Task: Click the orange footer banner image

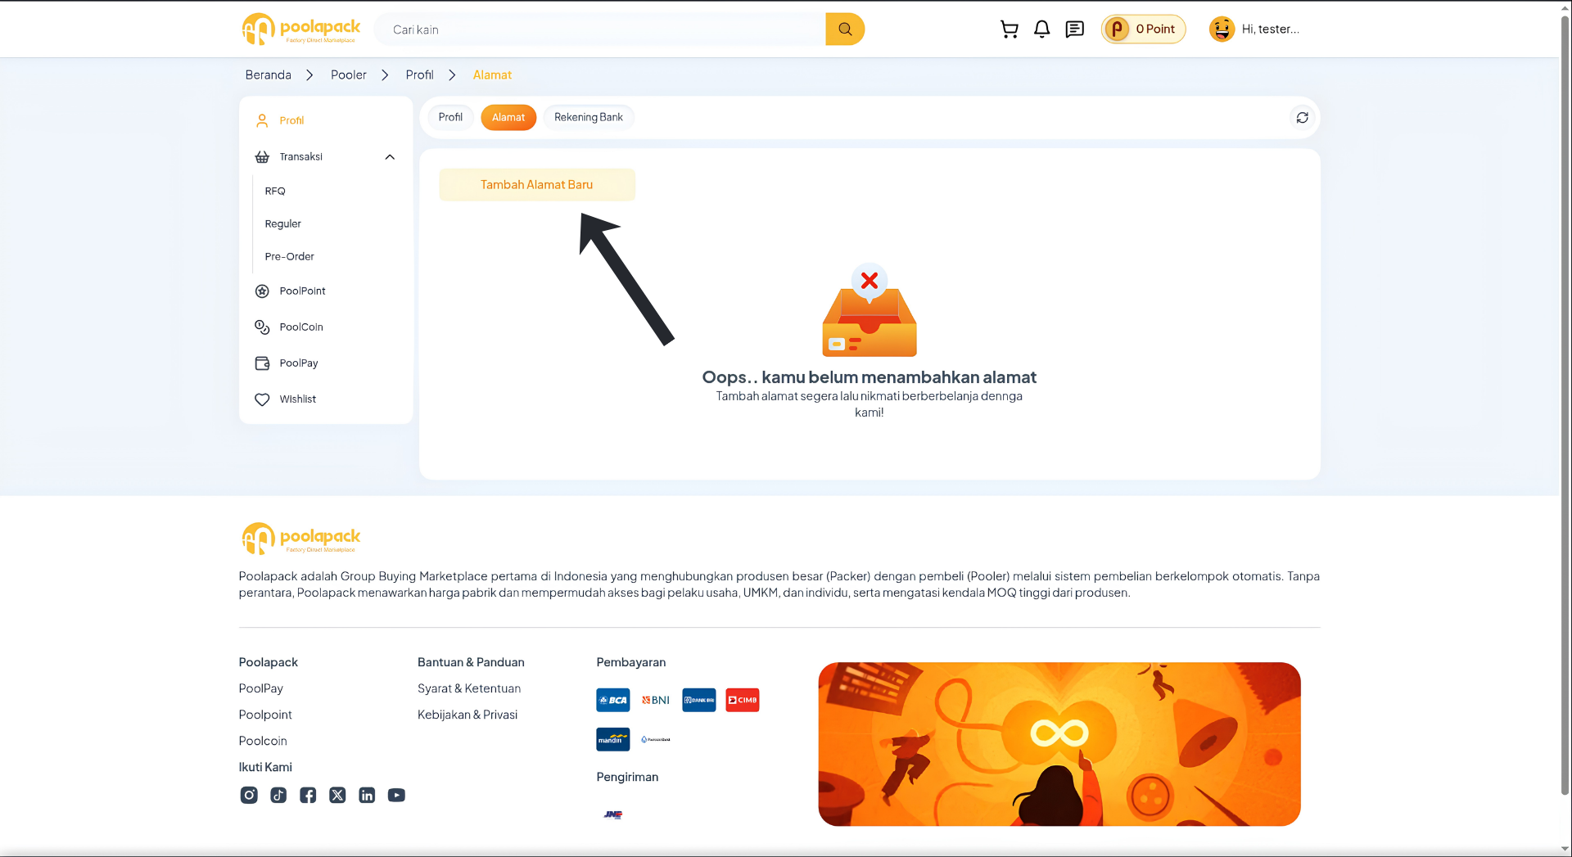Action: pyautogui.click(x=1059, y=744)
